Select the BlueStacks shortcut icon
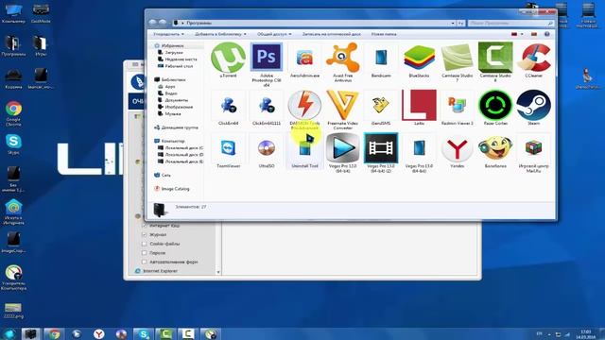605x340 pixels. coord(419,58)
